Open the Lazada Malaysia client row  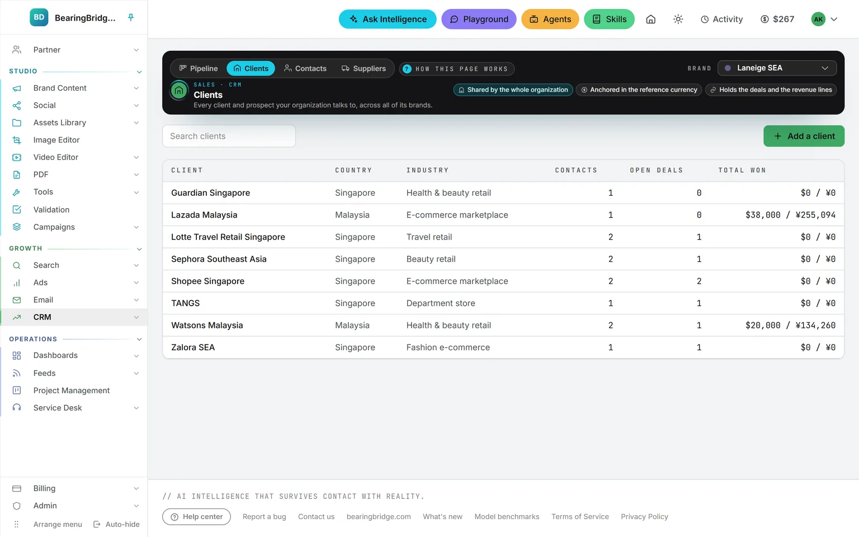[503, 215]
